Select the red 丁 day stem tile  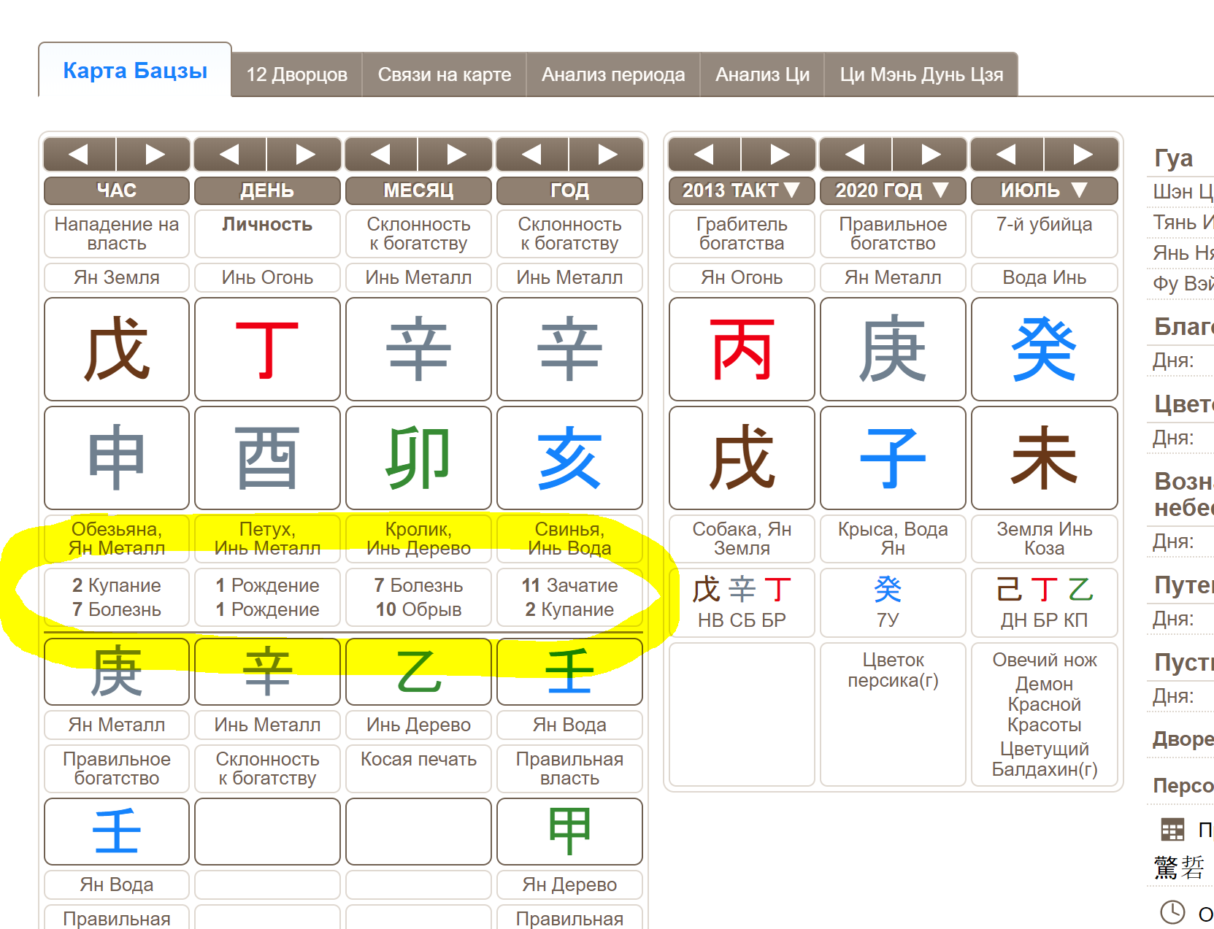(267, 349)
